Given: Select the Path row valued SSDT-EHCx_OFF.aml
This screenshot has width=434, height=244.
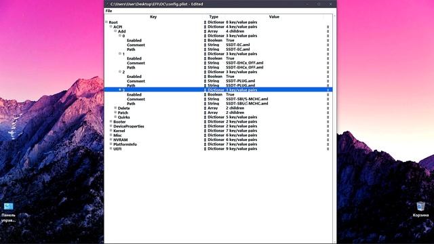Looking at the screenshot, I should click(218, 68).
